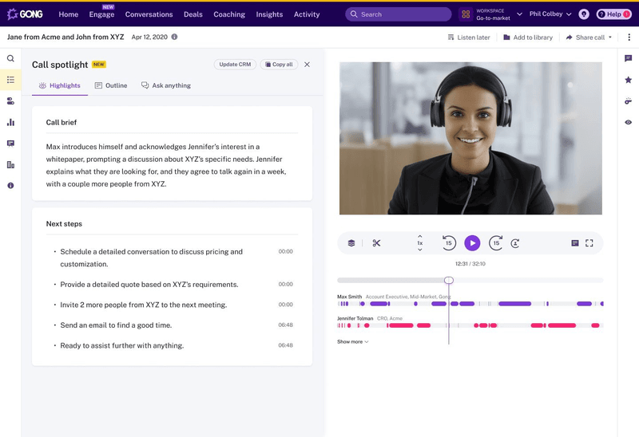639x437 pixels.
Task: Toggle the eye icon in right sidebar
Action: coord(628,122)
